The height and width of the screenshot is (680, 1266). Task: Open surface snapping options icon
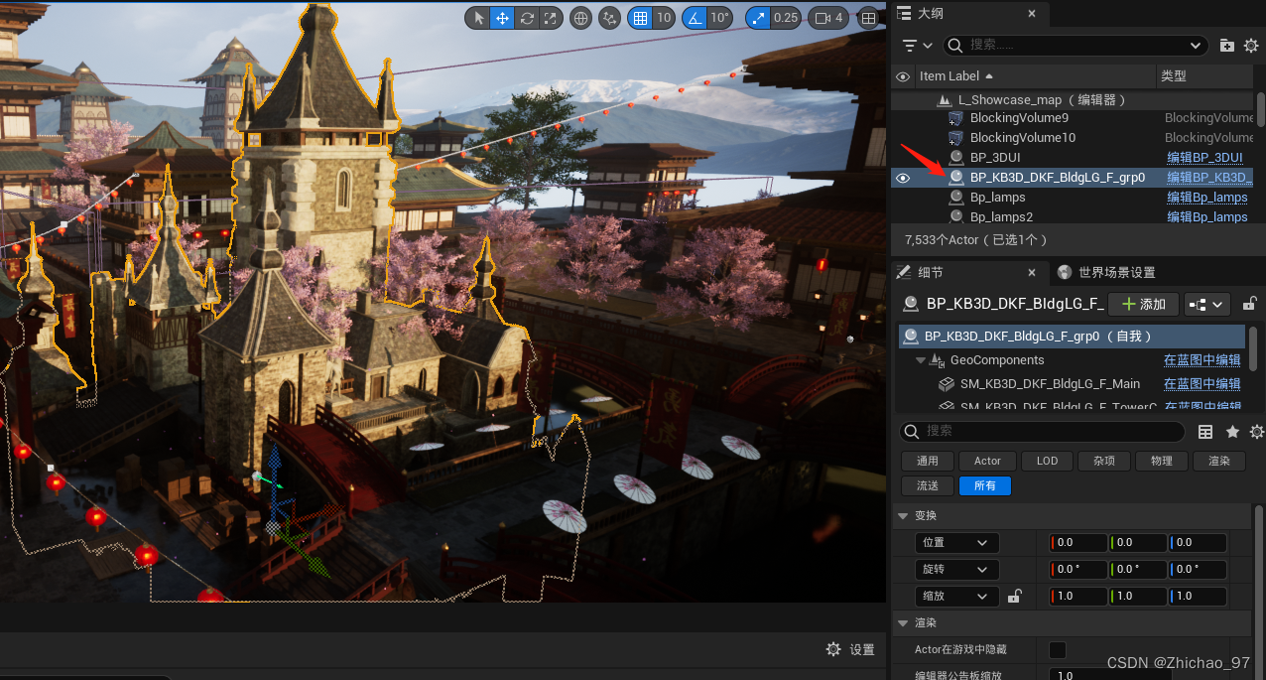(610, 18)
